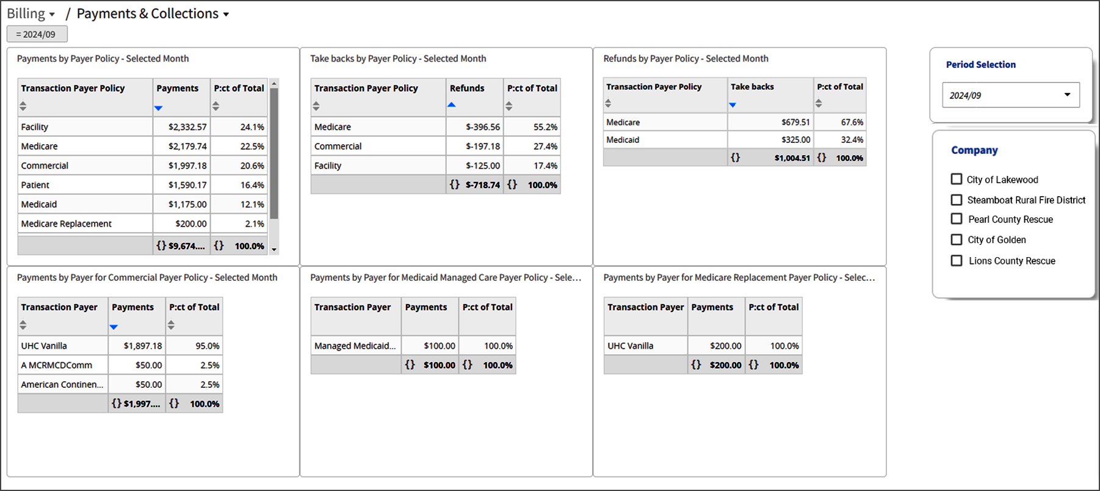The height and width of the screenshot is (491, 1100).
Task: Sort Transaction Payer Policy column in Payments table
Action: coord(23,106)
